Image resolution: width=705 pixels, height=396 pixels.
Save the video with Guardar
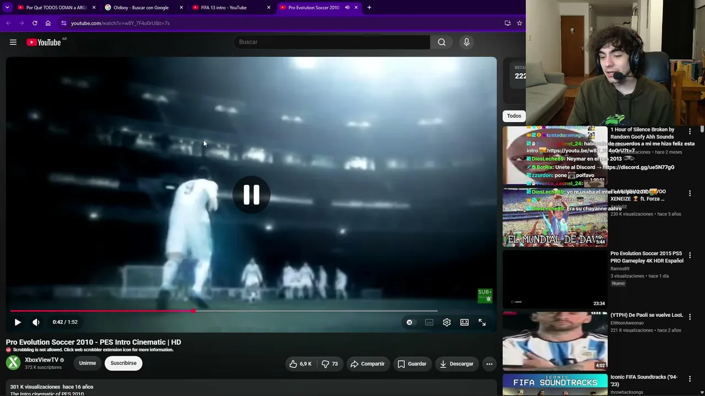click(x=412, y=364)
